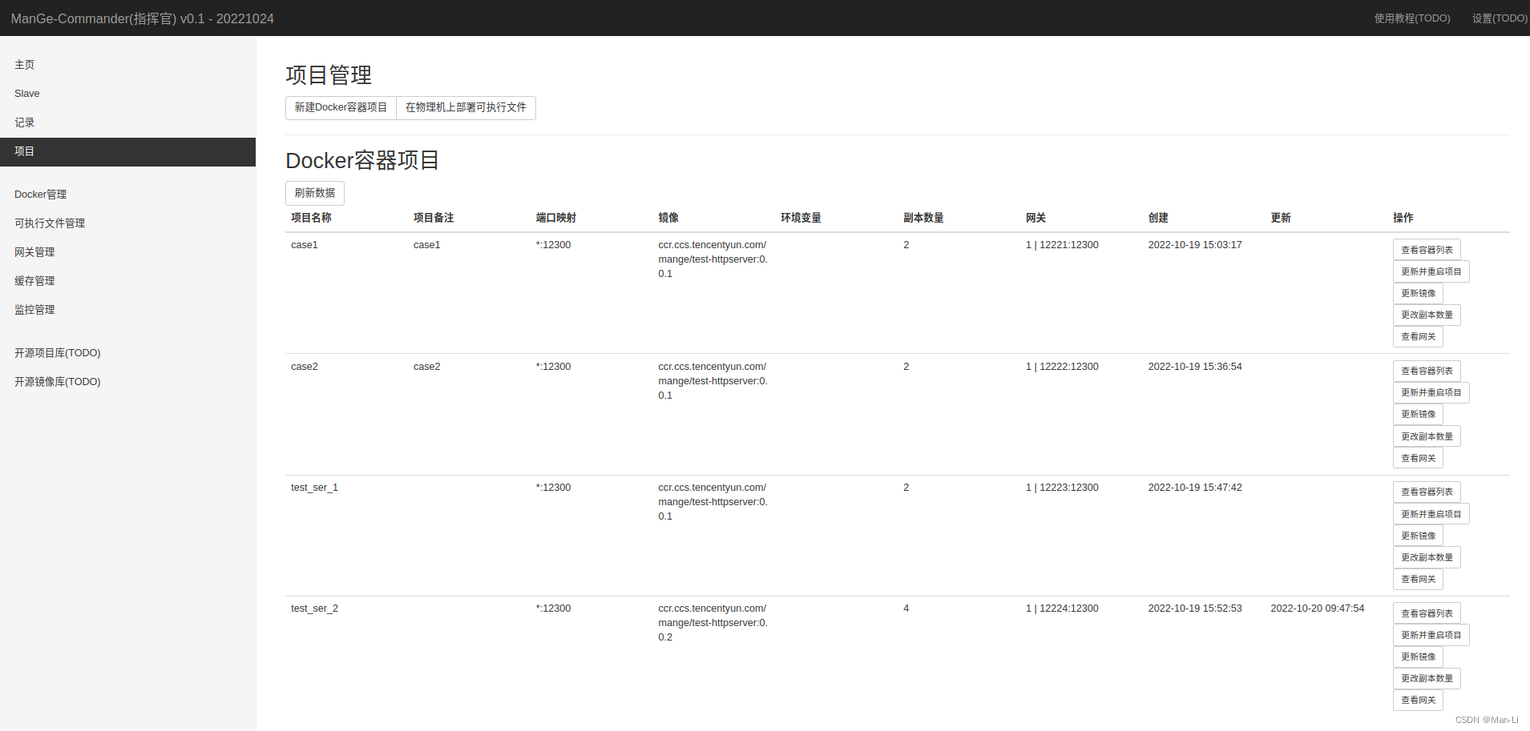Image resolution: width=1530 pixels, height=731 pixels.
Task: Click the replica count 4 cell
Action: [x=906, y=608]
